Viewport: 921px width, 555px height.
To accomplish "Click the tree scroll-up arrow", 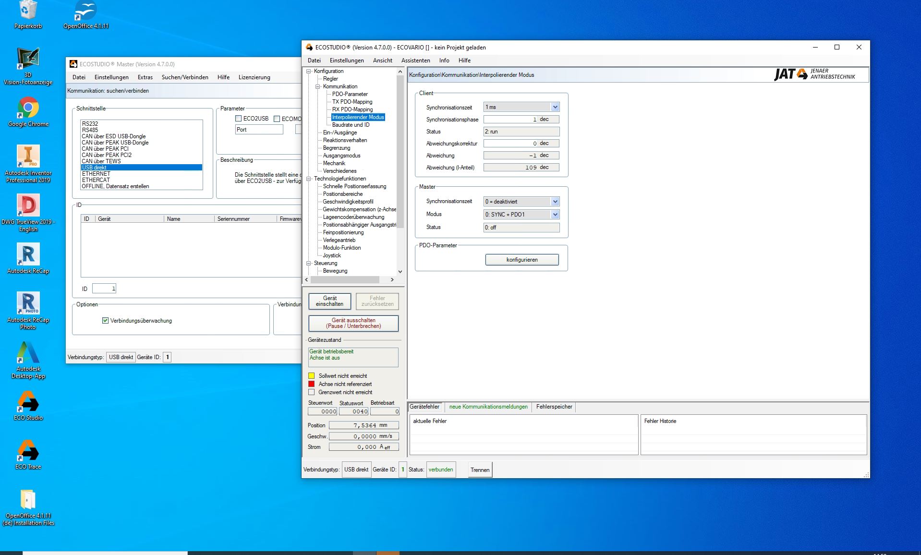I will coord(400,72).
